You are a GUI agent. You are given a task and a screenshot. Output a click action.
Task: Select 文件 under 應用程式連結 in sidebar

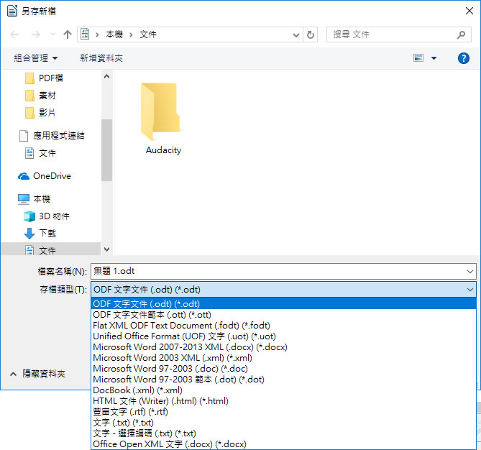40,153
